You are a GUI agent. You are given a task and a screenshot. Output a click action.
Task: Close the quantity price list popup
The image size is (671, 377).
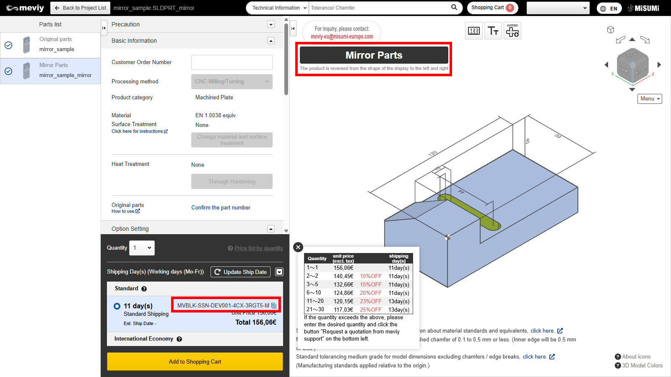point(298,247)
